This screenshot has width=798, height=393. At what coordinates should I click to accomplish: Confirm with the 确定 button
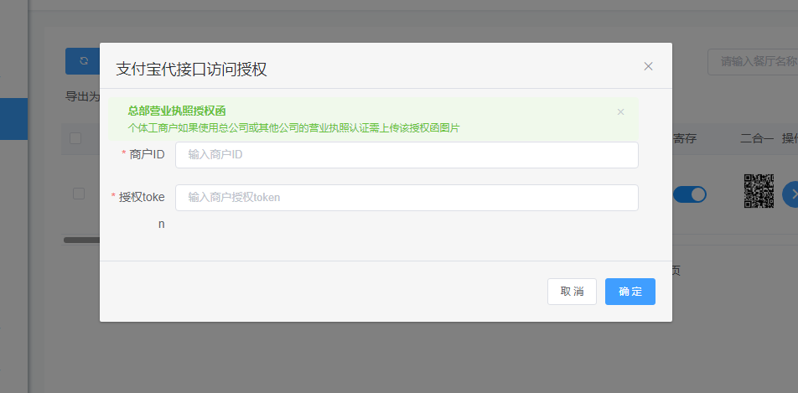click(630, 292)
